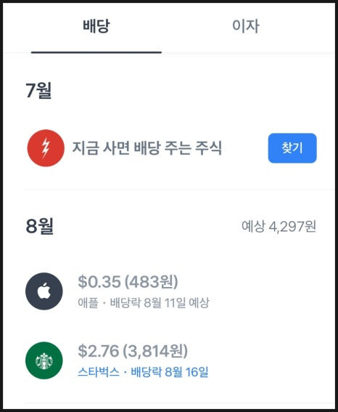
Task: Click the $2.76 amount text
Action: [99, 351]
